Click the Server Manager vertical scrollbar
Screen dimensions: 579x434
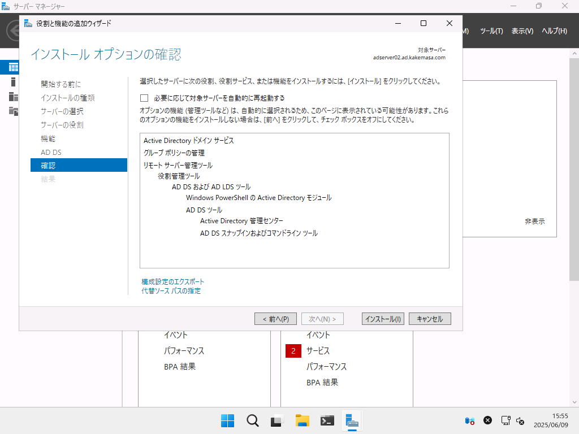pyautogui.click(x=574, y=170)
